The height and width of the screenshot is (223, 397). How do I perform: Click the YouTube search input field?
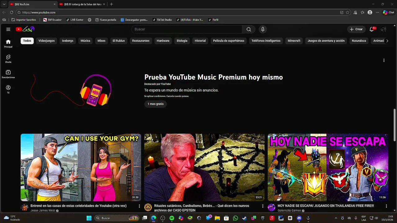187,29
